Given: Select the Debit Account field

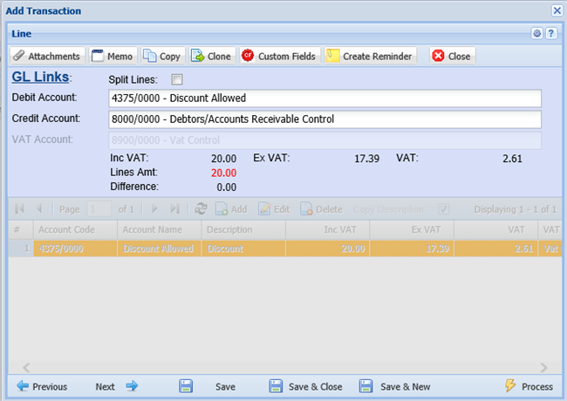Looking at the screenshot, I should tap(324, 98).
